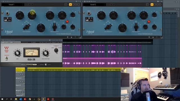This screenshot has height=101, width=180.
Task: Click the low atten knob on Vocal 1 EQ
Action: point(32,15)
